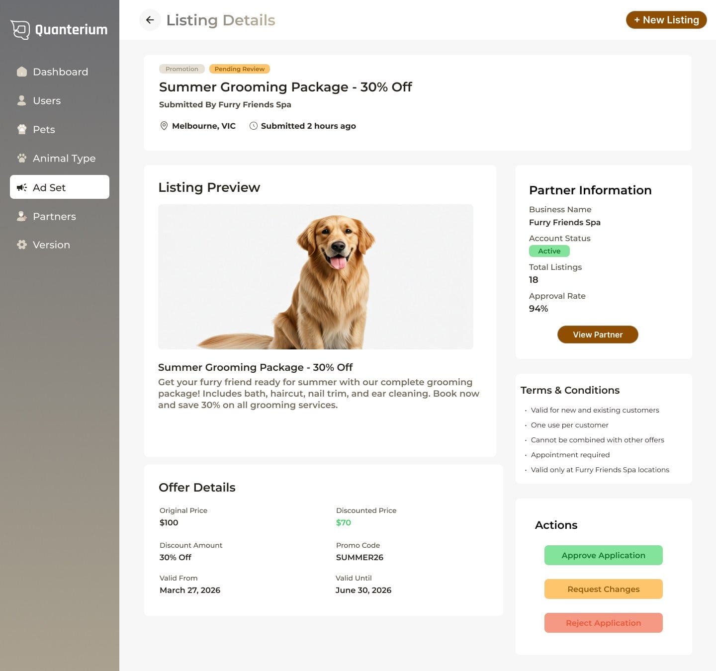The width and height of the screenshot is (716, 671).
Task: Click the location pin icon
Action: coord(164,126)
